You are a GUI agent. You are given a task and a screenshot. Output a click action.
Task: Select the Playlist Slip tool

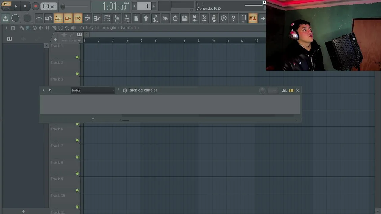point(47,28)
